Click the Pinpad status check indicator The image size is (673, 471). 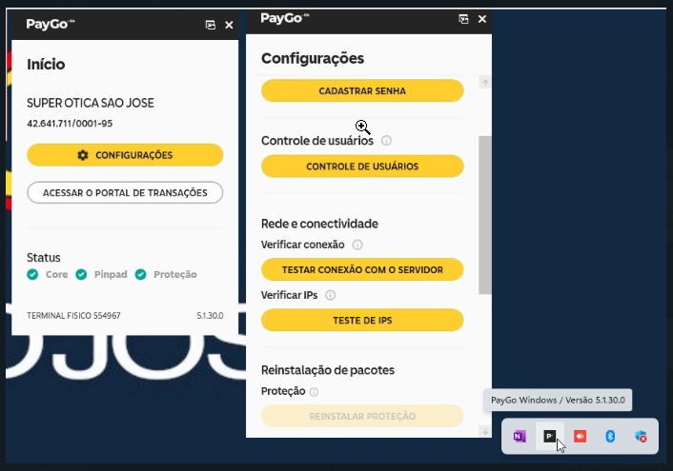82,274
